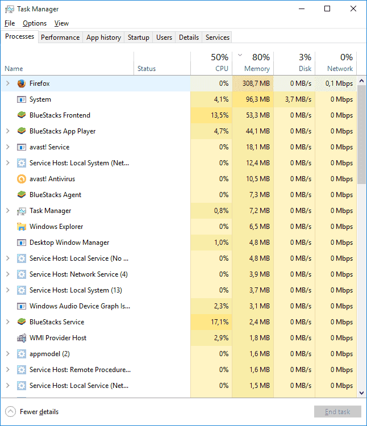
Task: Click the appmodel (2) gear icon
Action: click(x=22, y=354)
